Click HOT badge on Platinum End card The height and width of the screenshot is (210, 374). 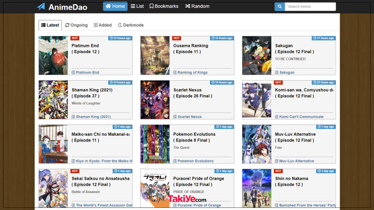point(75,38)
